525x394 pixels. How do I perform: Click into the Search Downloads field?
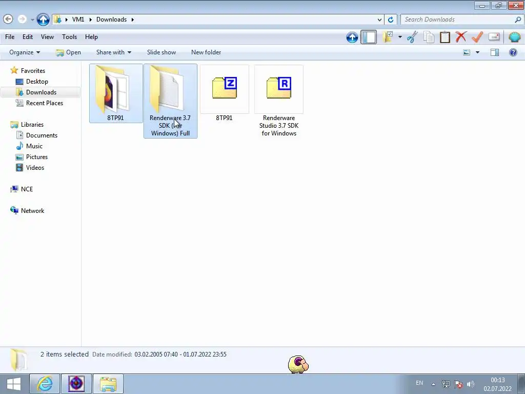[x=458, y=19]
